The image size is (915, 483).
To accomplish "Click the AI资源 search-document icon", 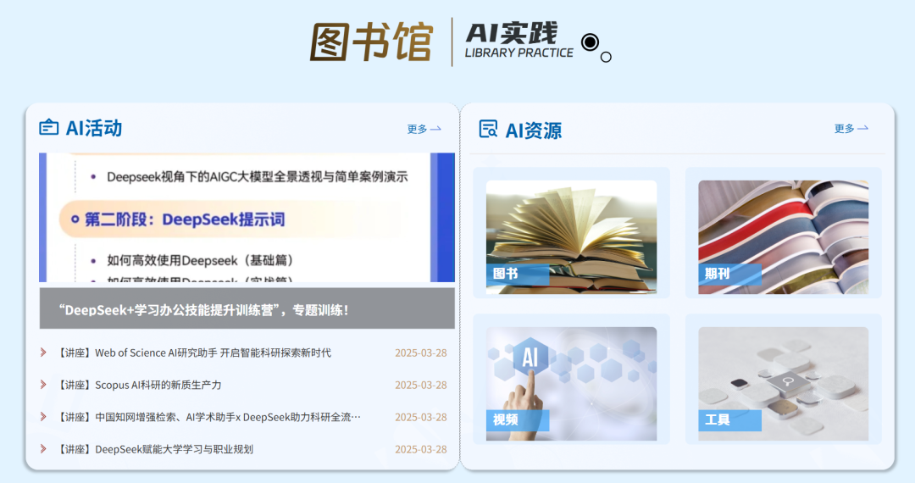I will [488, 129].
